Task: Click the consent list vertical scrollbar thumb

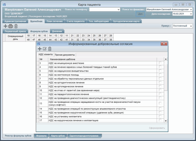Action: click(x=166, y=77)
